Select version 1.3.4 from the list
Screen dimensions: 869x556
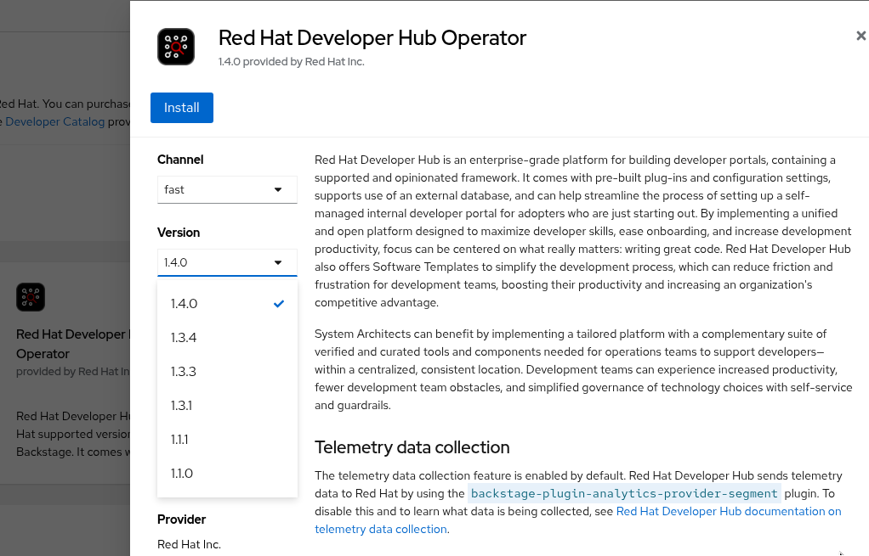(x=184, y=338)
